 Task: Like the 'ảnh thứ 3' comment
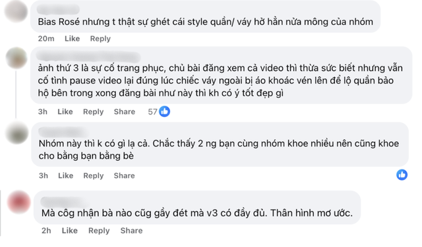tap(65, 112)
